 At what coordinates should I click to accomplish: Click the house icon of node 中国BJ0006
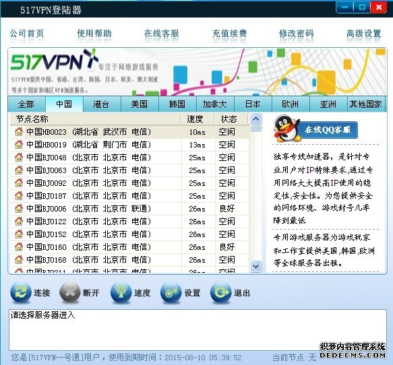point(19,208)
